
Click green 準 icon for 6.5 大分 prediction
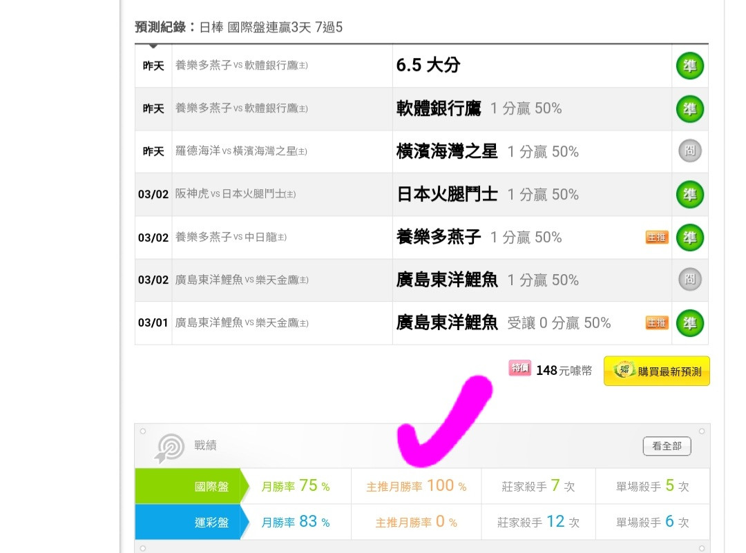pyautogui.click(x=689, y=66)
